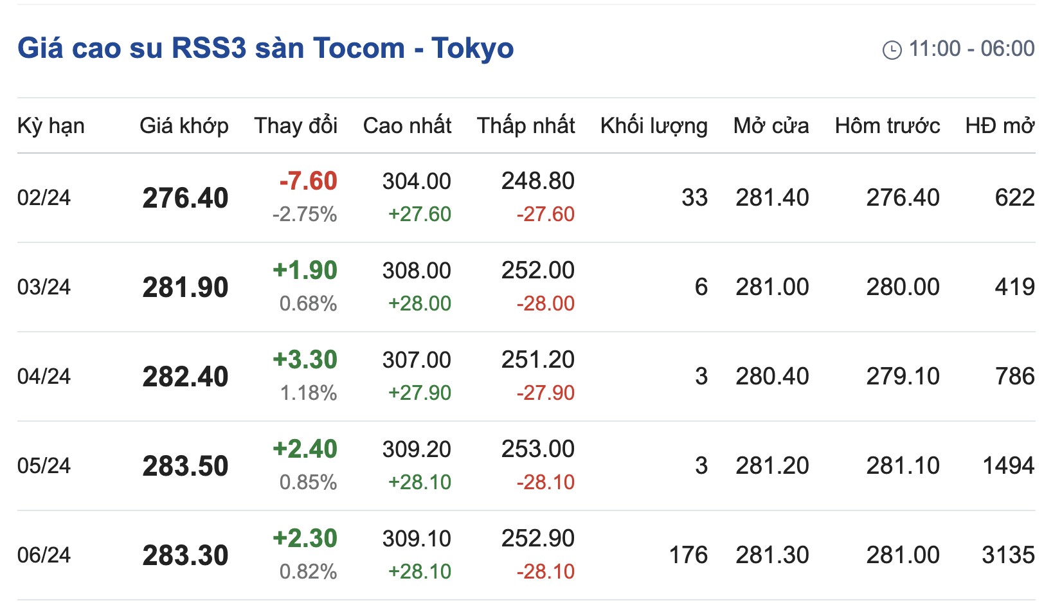Click the 176 volume value

688,555
